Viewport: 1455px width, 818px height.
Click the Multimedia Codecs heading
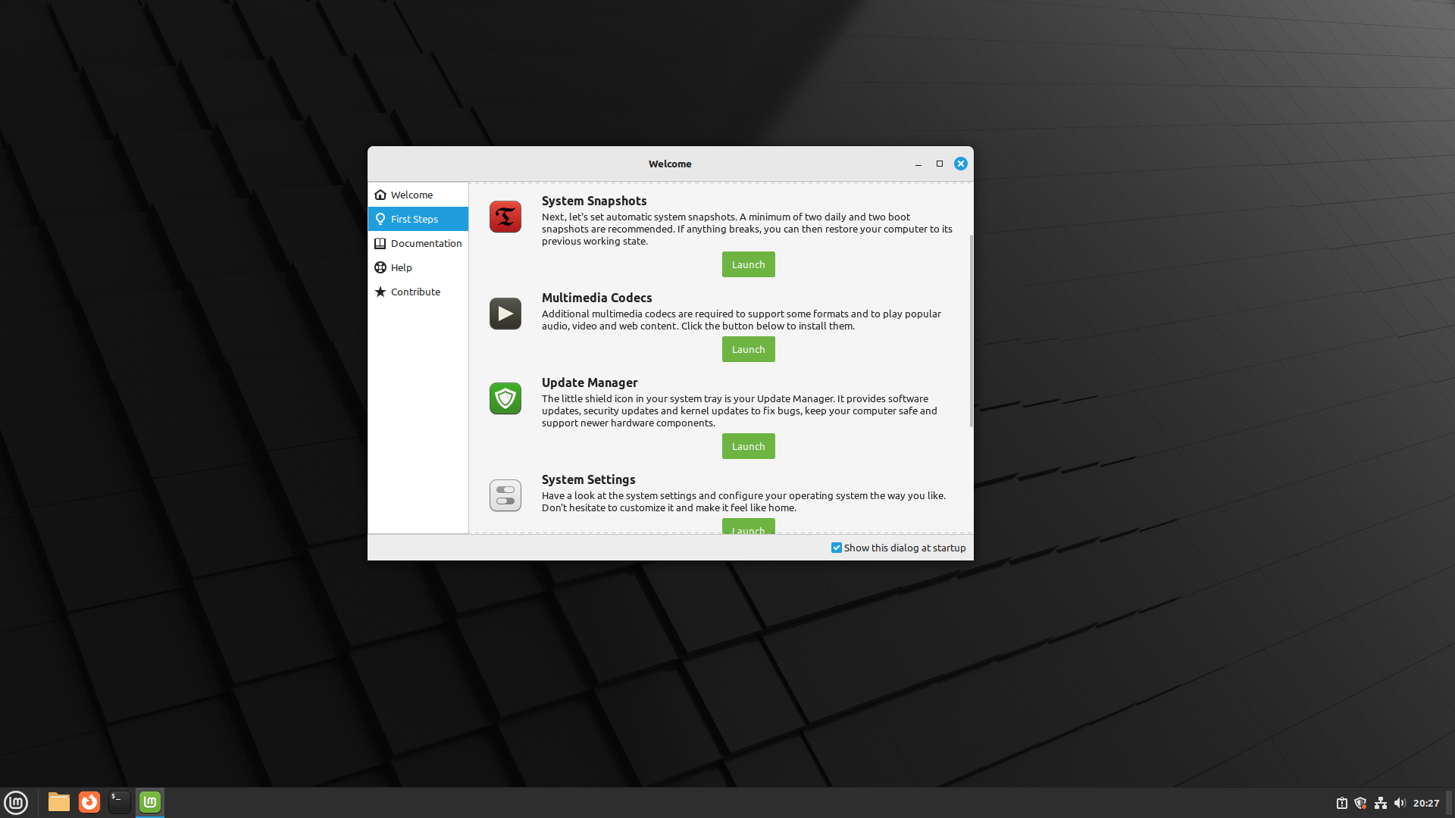(596, 298)
